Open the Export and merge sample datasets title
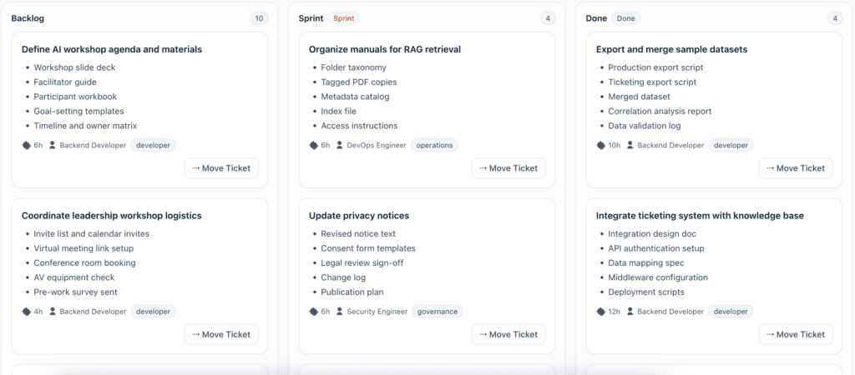The width and height of the screenshot is (855, 375). pos(671,49)
